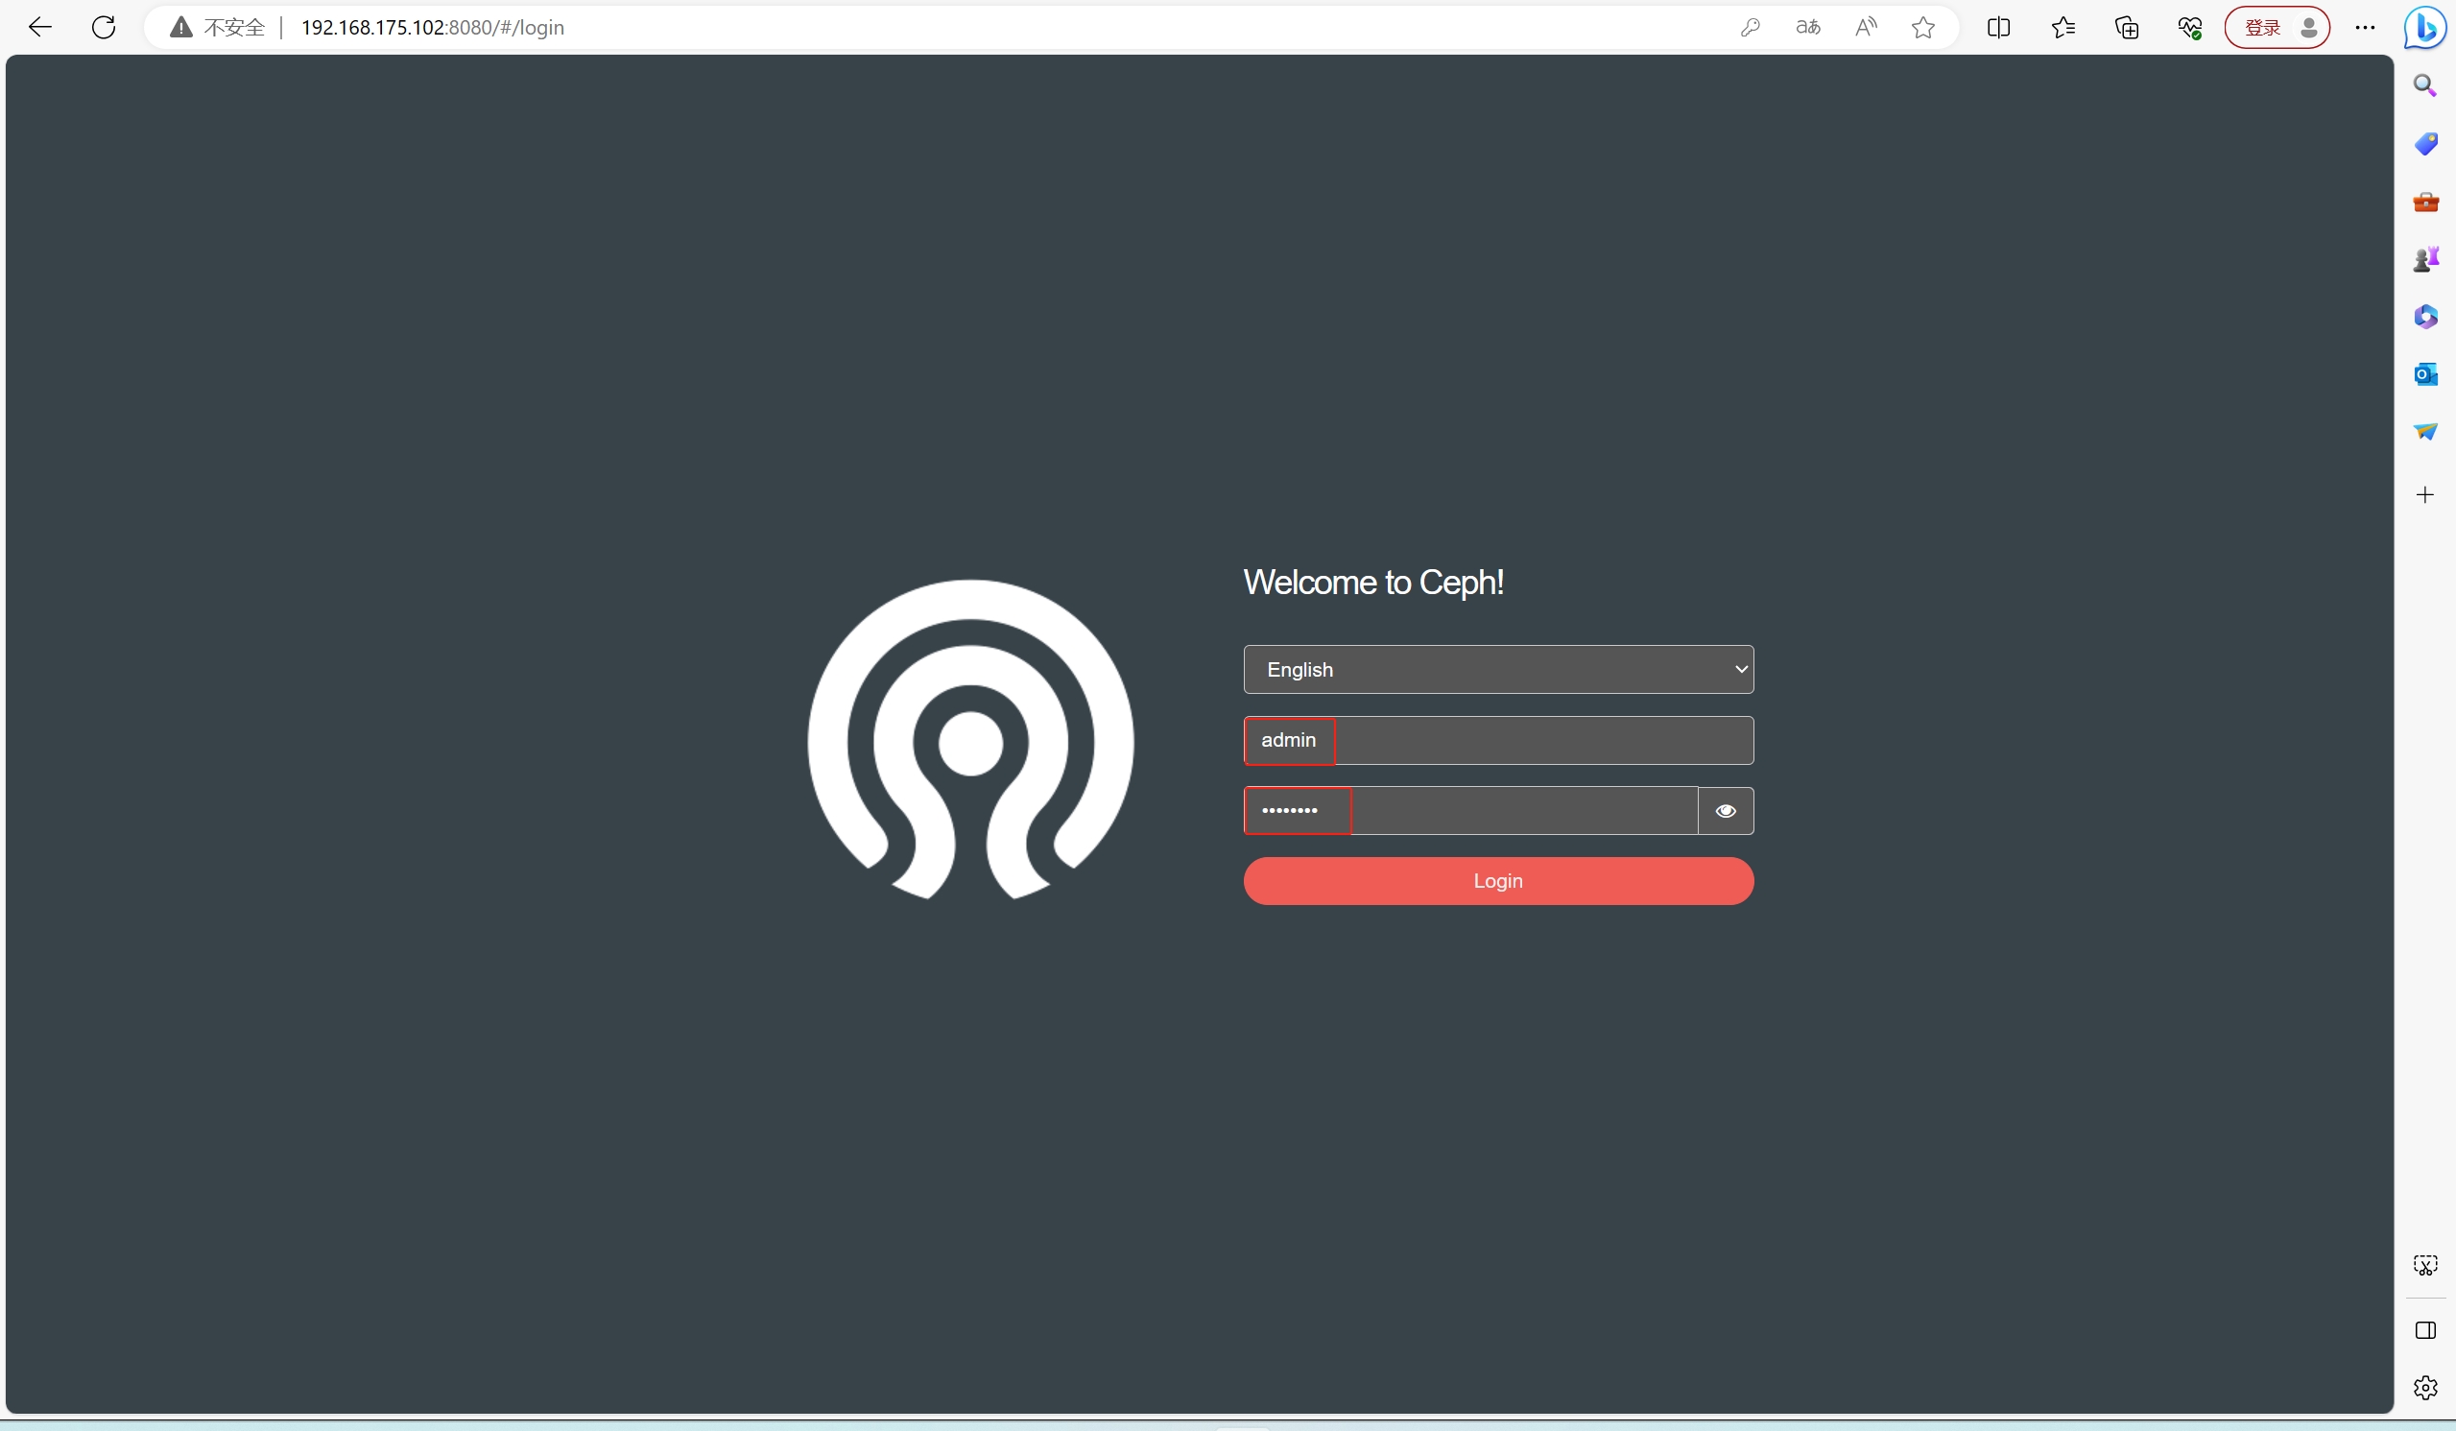This screenshot has width=2456, height=1431.
Task: Open Outlook from the sidebar
Action: [x=2425, y=374]
